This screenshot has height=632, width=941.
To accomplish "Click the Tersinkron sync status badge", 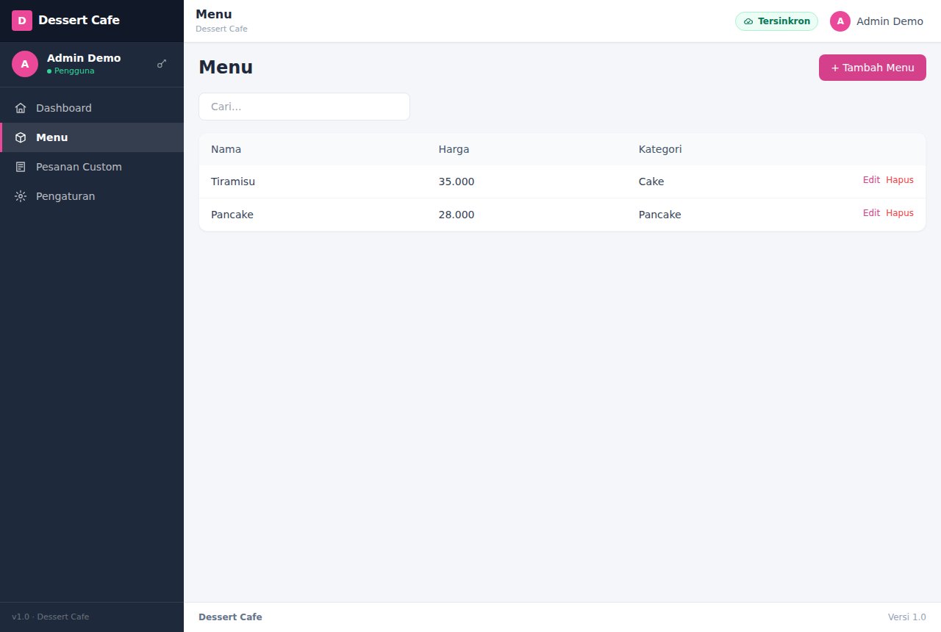I will click(x=776, y=21).
